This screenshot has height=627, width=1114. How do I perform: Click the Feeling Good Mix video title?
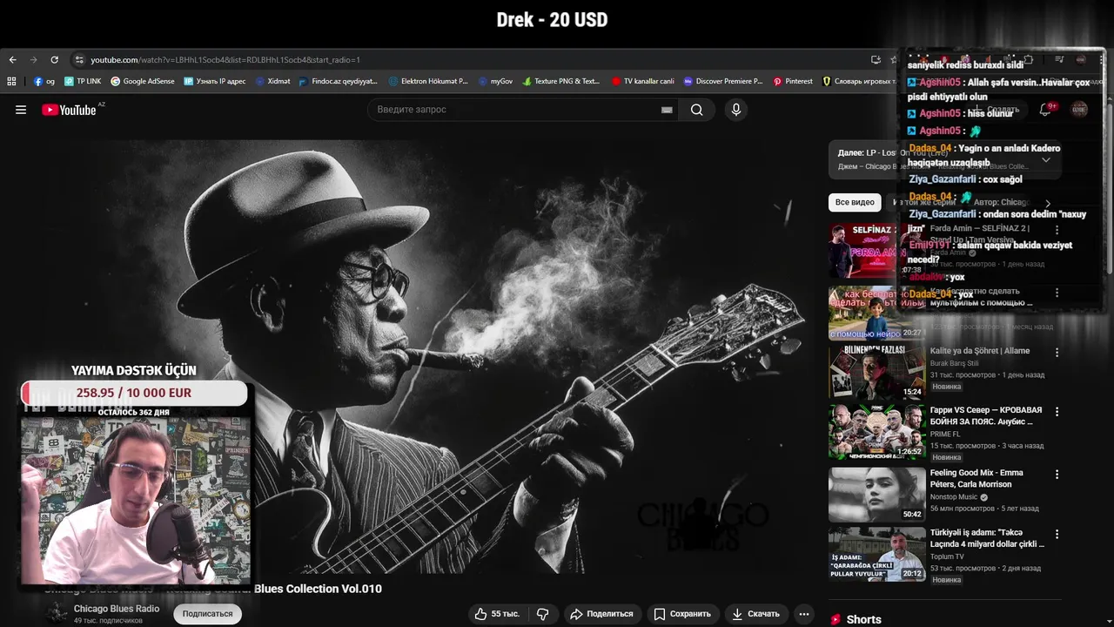976,479
